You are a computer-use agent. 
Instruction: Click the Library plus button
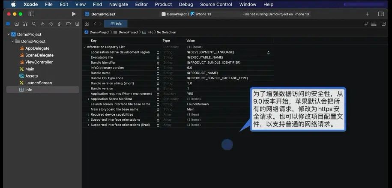(368, 14)
